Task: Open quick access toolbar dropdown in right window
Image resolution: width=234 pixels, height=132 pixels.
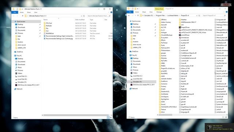Action: (x=137, y=9)
